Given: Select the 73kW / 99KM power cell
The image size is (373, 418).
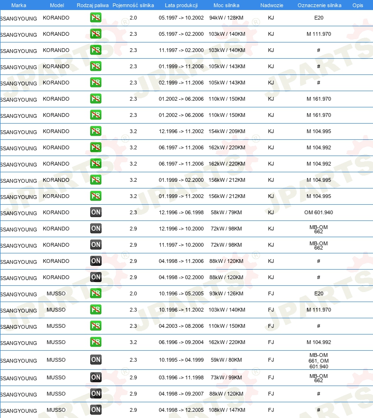Looking at the screenshot, I should click(226, 377).
